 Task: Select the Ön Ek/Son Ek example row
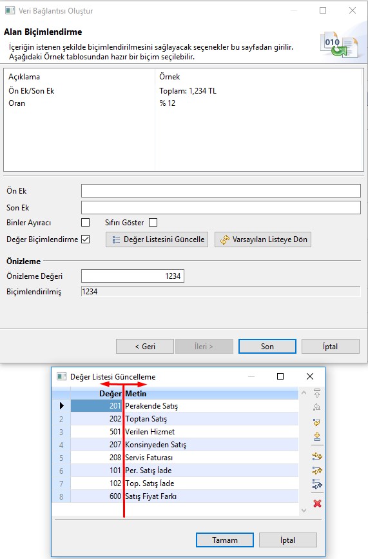183,91
